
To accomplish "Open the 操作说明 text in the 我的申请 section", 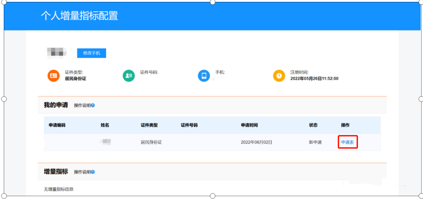I will point(82,105).
